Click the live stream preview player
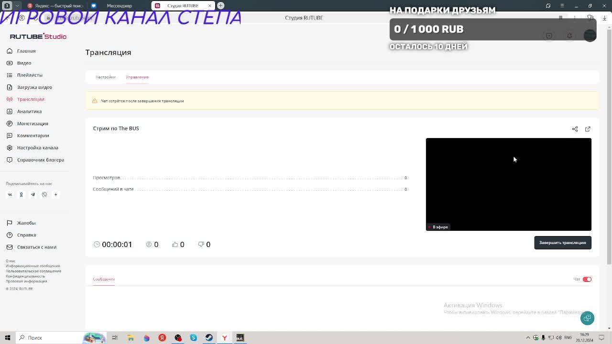This screenshot has height=344, width=612. point(509,184)
